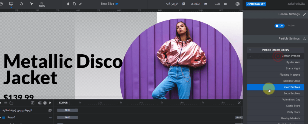This screenshot has height=134, width=308.
Task: Collapse the Particle Effects Library section
Action: [250, 50]
